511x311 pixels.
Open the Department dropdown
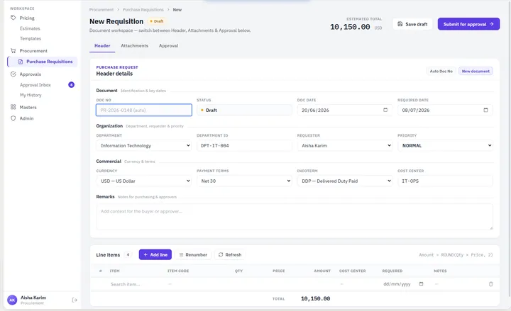coord(143,145)
